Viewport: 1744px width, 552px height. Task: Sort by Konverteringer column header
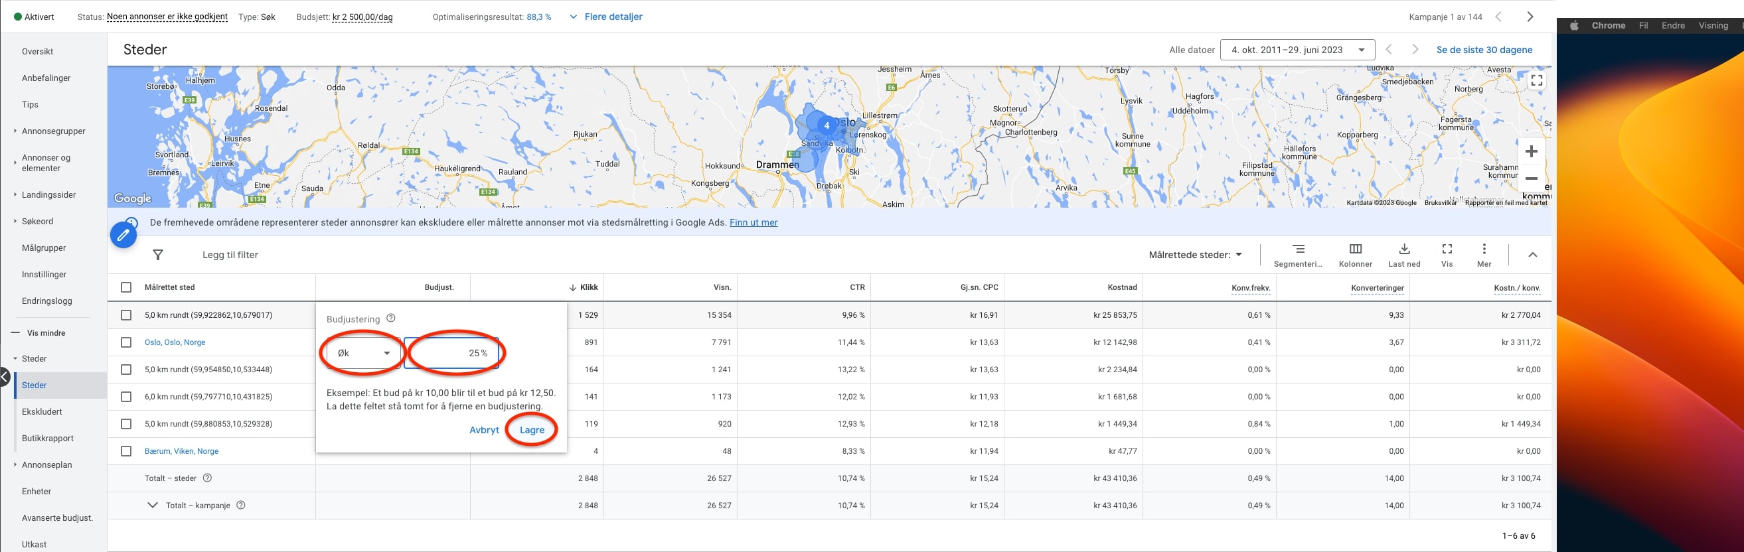click(1377, 287)
